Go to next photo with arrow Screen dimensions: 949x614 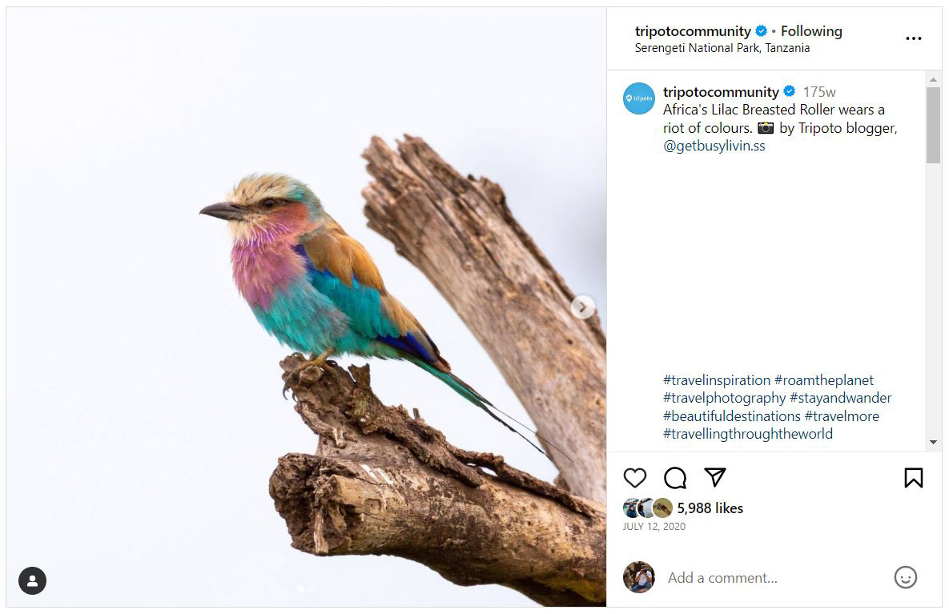click(583, 307)
